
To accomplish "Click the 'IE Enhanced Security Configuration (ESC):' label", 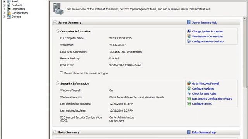I will point(81,119).
